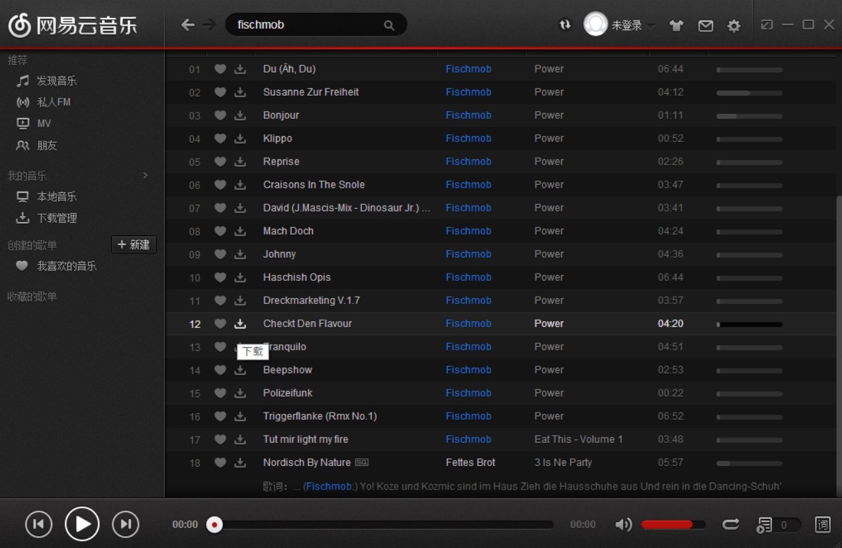Go forward with the right arrow button
The width and height of the screenshot is (842, 548).
pos(209,25)
